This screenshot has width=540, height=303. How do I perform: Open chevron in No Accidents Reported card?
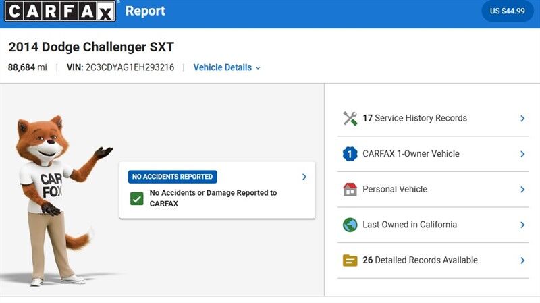(304, 177)
